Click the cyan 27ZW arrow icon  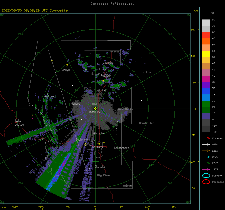206,157
